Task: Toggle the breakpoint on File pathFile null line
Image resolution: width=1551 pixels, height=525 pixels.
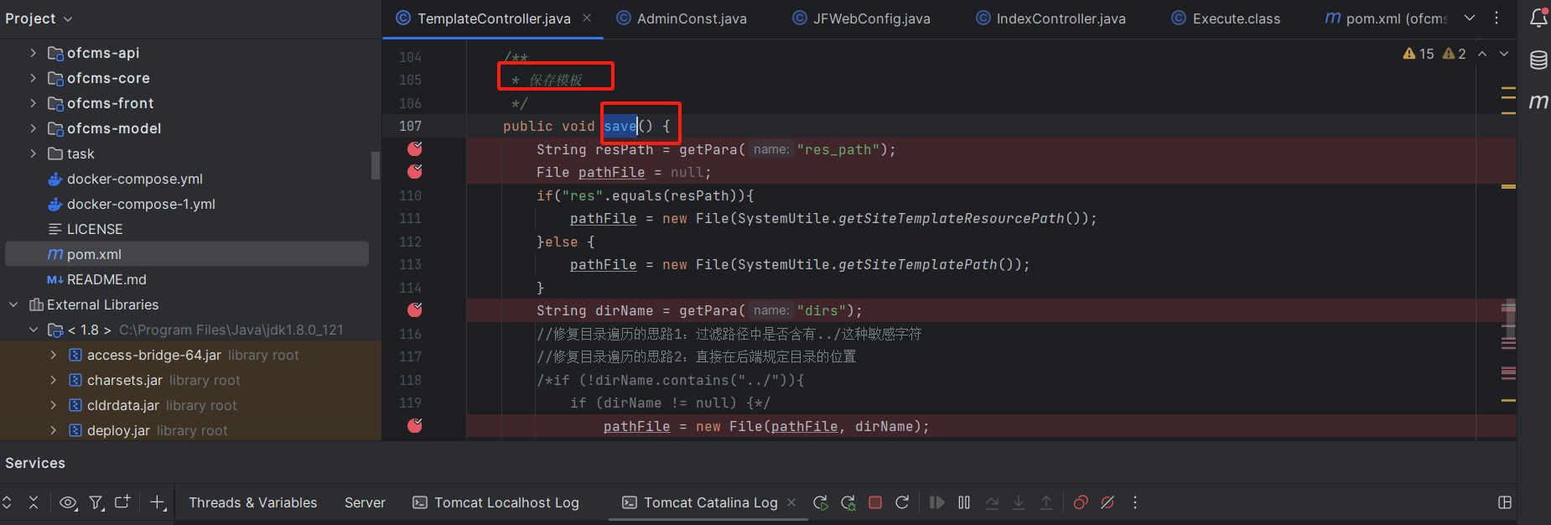Action: click(x=414, y=171)
